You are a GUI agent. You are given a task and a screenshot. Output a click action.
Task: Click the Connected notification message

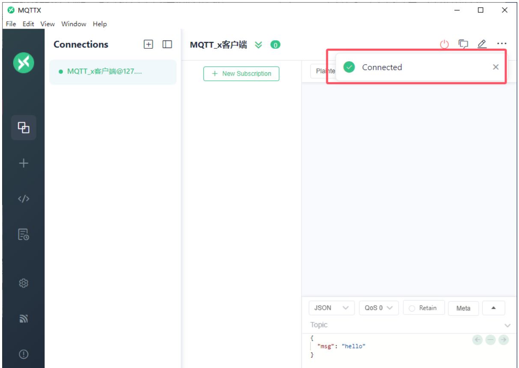coord(382,67)
